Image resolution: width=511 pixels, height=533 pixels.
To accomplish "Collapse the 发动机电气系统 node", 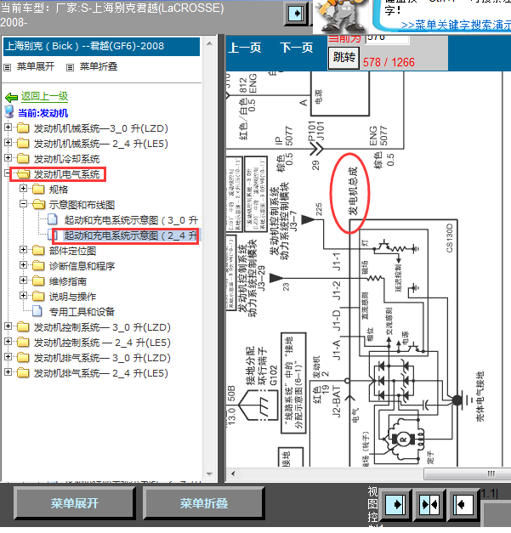I will [7, 173].
